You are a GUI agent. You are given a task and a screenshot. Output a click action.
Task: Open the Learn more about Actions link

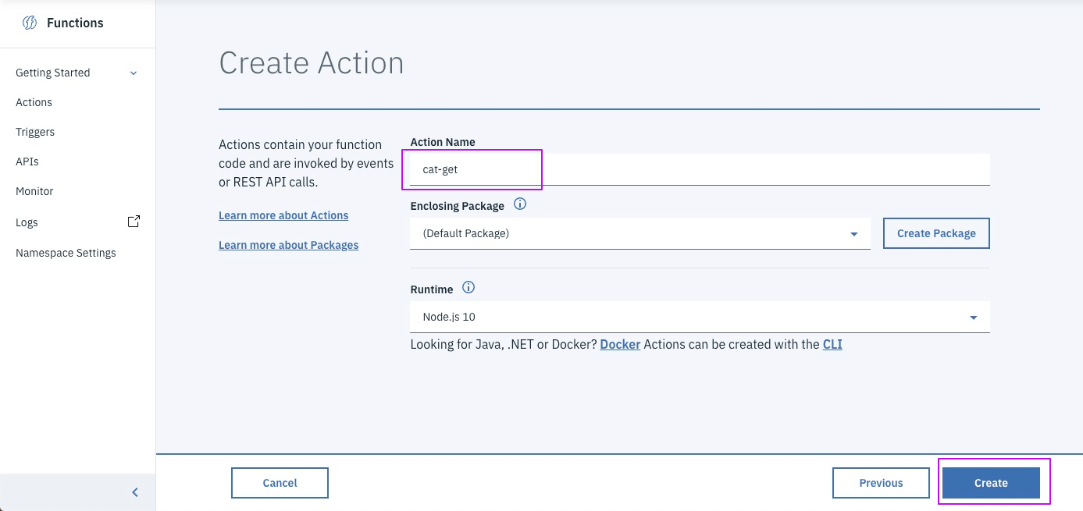283,215
